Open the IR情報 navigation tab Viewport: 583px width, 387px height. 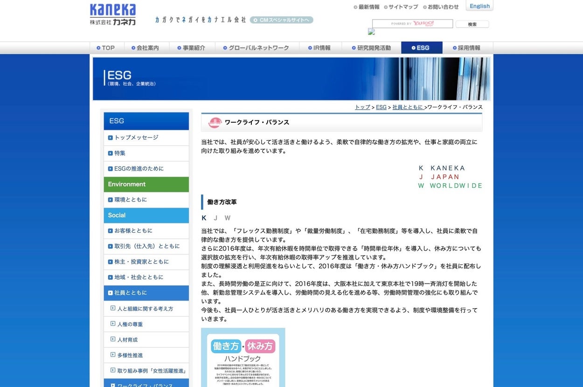click(x=319, y=48)
